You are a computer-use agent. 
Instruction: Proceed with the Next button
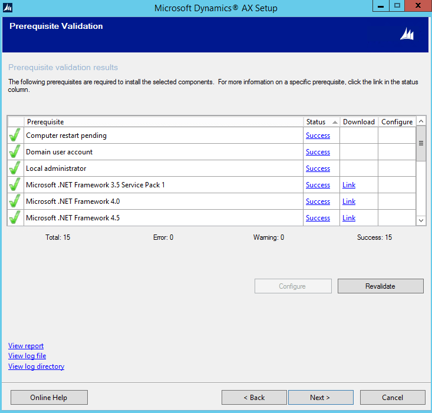tap(321, 397)
